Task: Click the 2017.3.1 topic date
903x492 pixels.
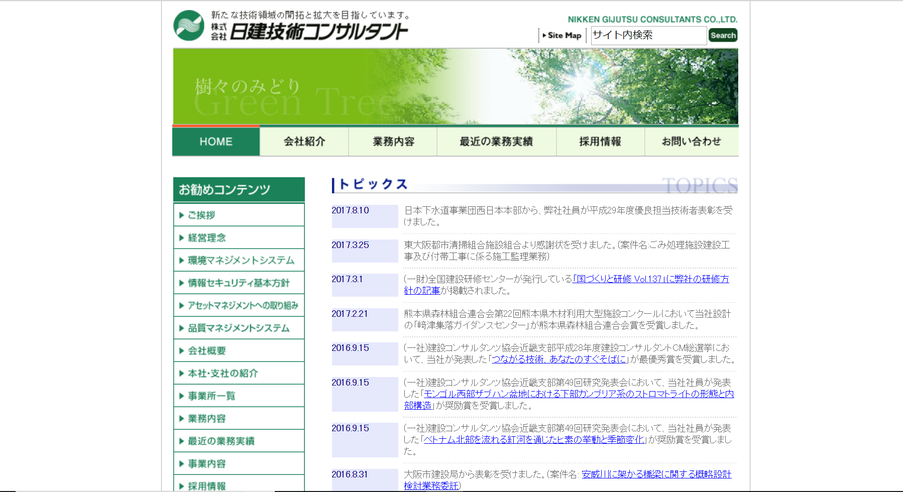Action: click(x=347, y=279)
